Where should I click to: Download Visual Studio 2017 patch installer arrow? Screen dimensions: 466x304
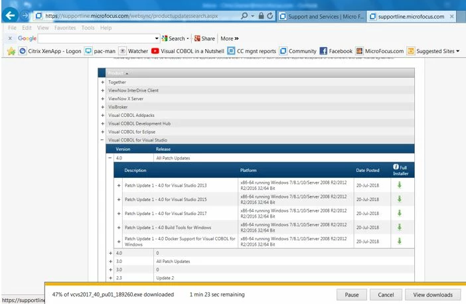tap(400, 213)
